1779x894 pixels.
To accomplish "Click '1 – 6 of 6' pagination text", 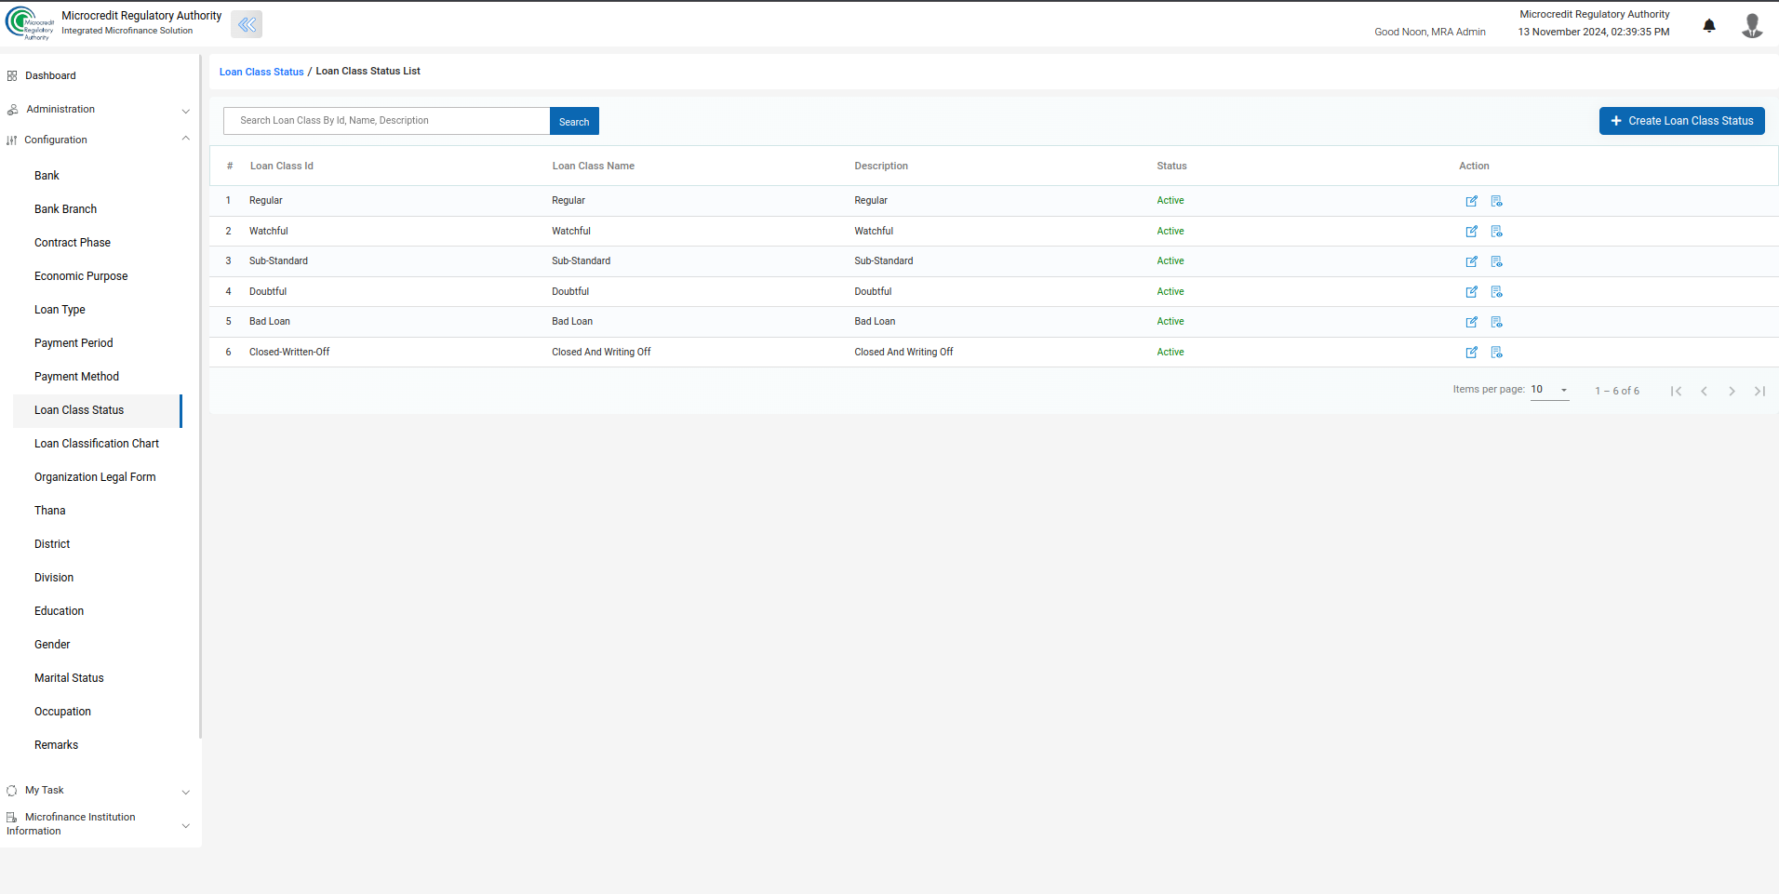I will coord(1617,391).
